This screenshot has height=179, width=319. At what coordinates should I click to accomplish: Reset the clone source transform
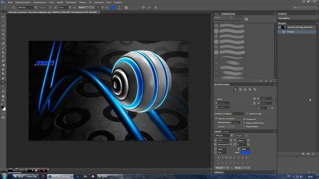point(272,108)
